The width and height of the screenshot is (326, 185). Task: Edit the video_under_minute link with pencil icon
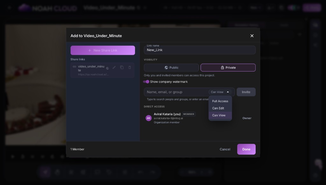pos(114,68)
